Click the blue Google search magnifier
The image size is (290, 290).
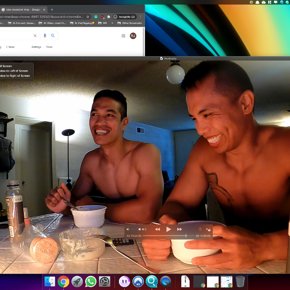point(53,36)
